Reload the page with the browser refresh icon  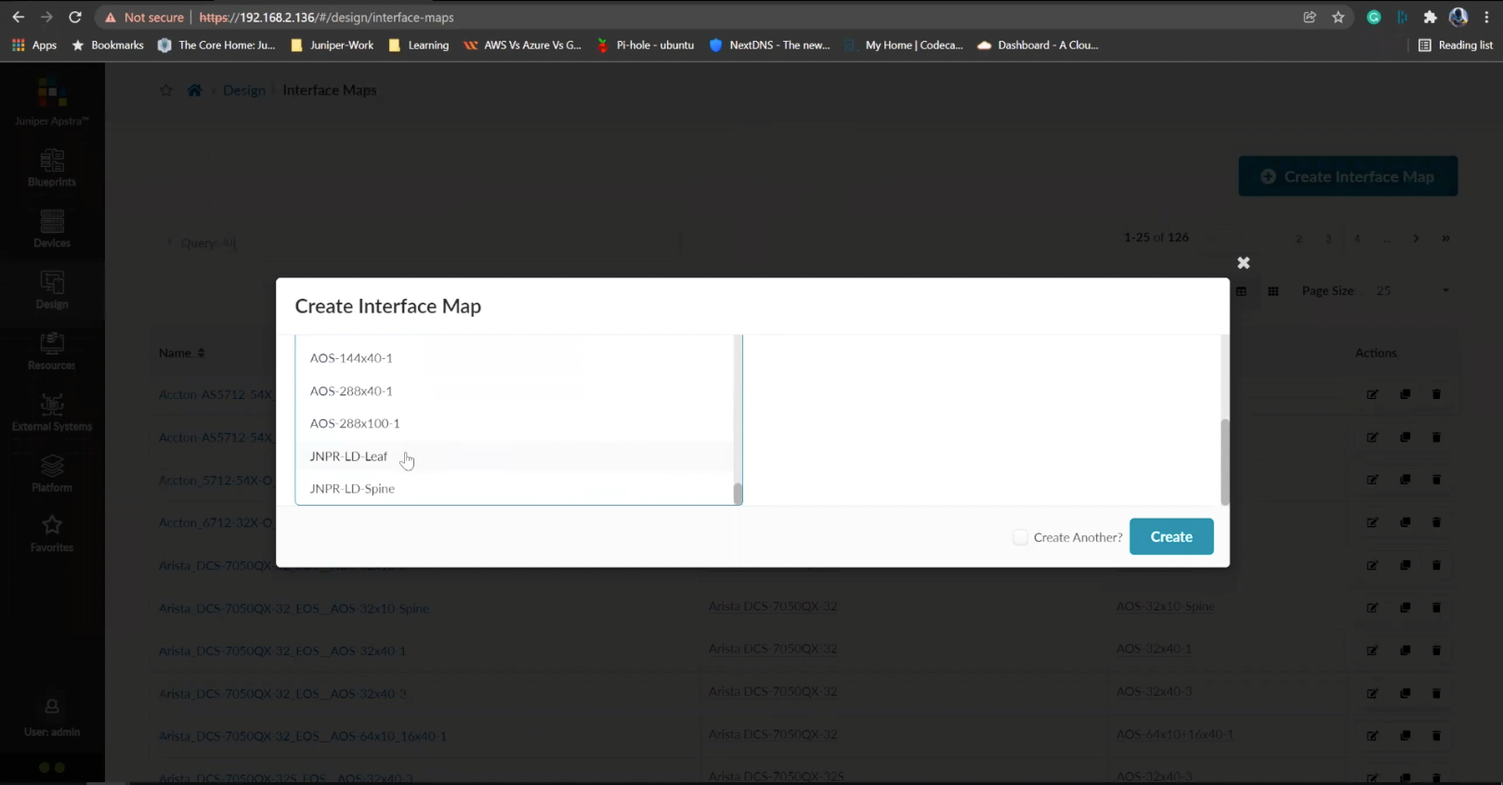[x=75, y=17]
